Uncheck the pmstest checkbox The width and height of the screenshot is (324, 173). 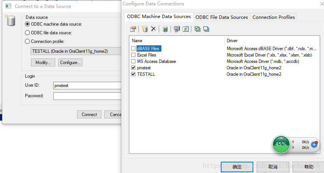tap(133, 68)
